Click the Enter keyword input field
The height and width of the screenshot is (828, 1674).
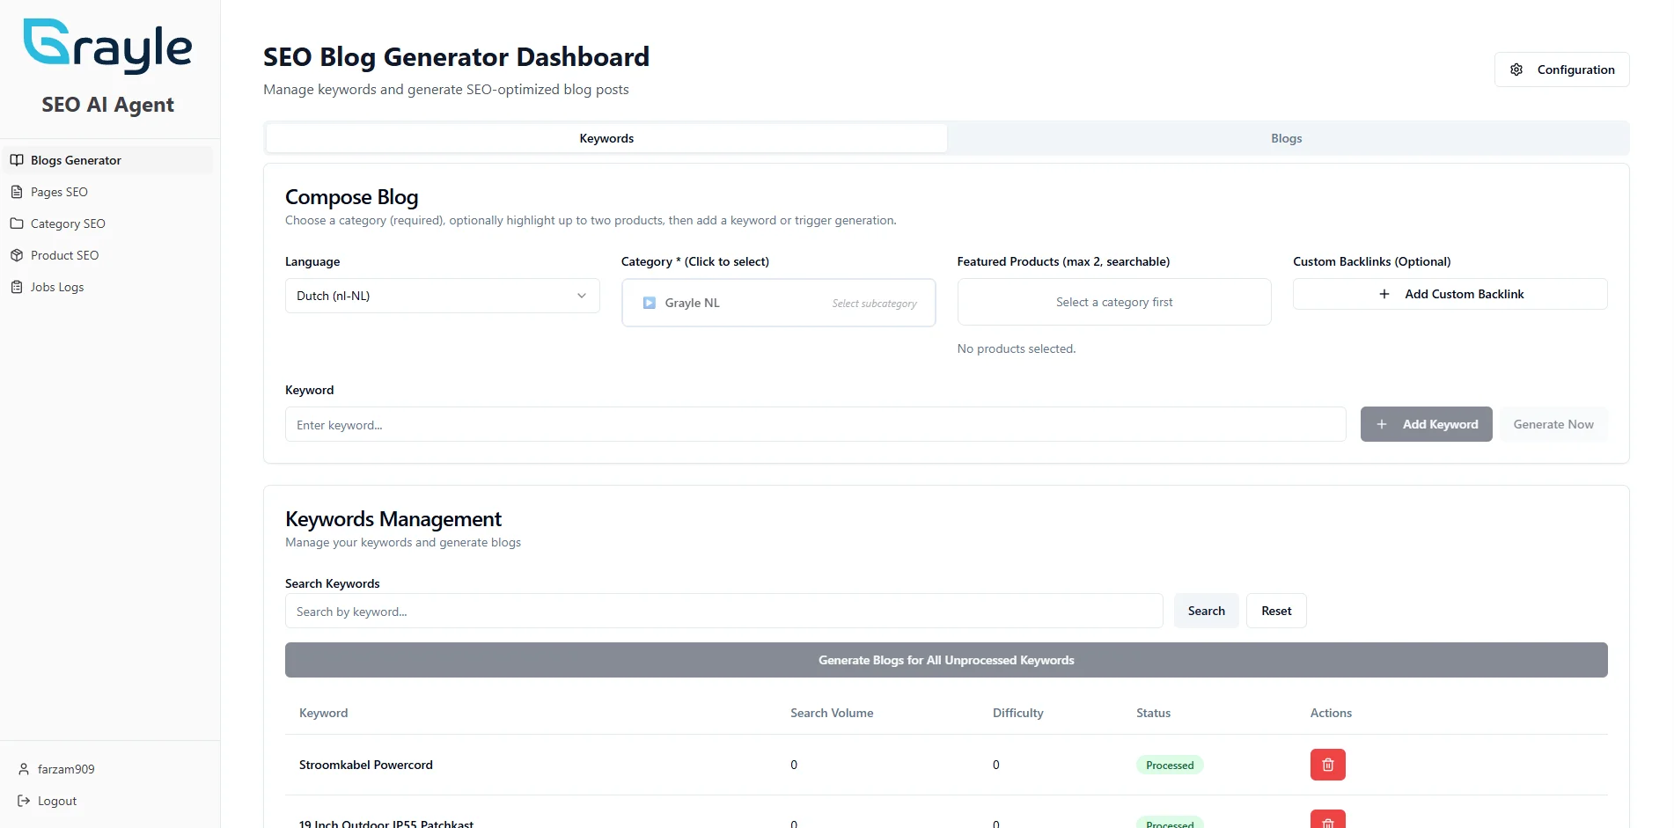(x=815, y=424)
